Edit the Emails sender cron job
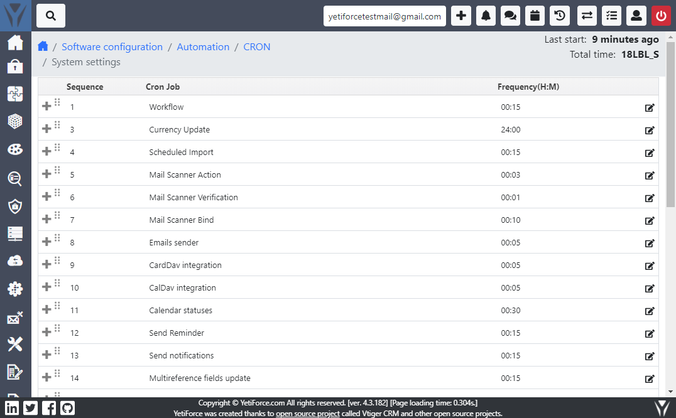676x418 pixels. (650, 244)
